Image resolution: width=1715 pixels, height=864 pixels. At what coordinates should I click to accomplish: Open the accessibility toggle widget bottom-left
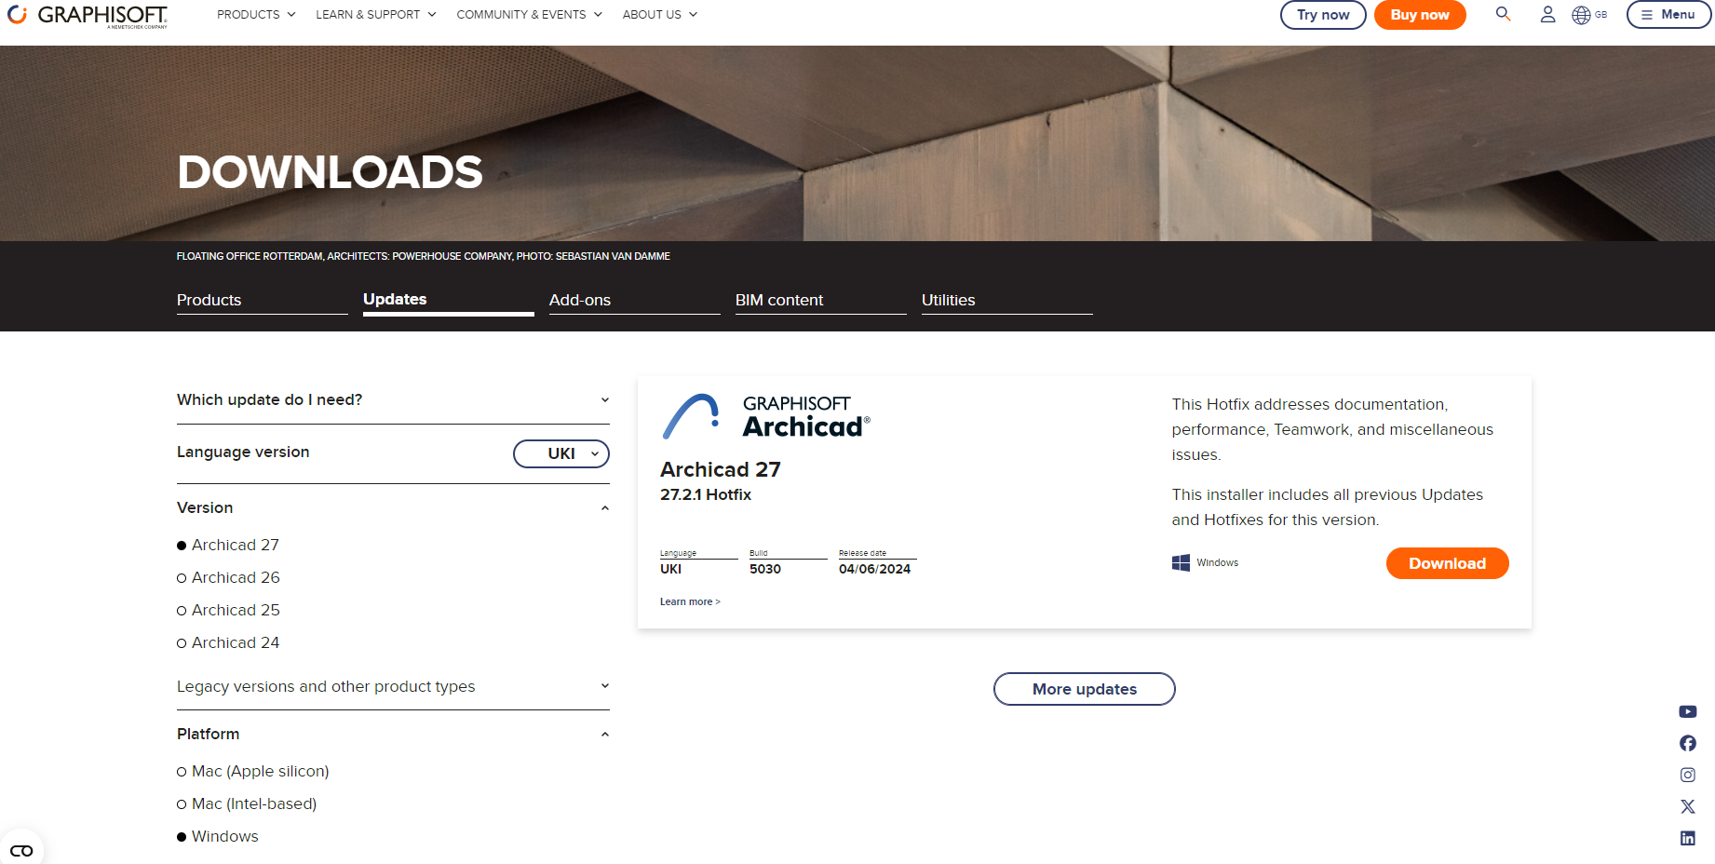[x=22, y=849]
